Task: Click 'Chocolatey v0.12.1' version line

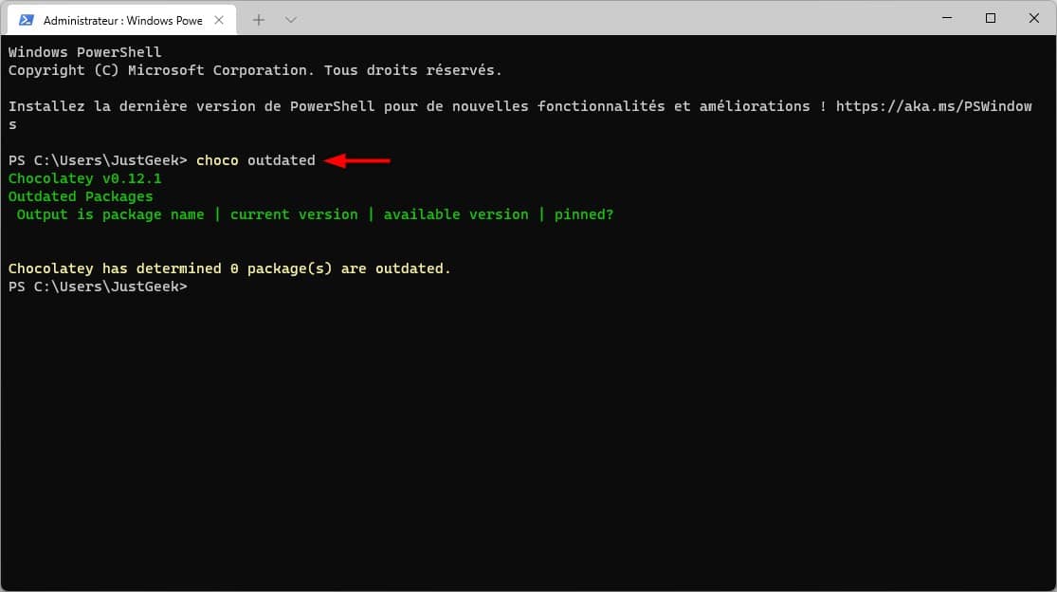Action: pos(85,178)
